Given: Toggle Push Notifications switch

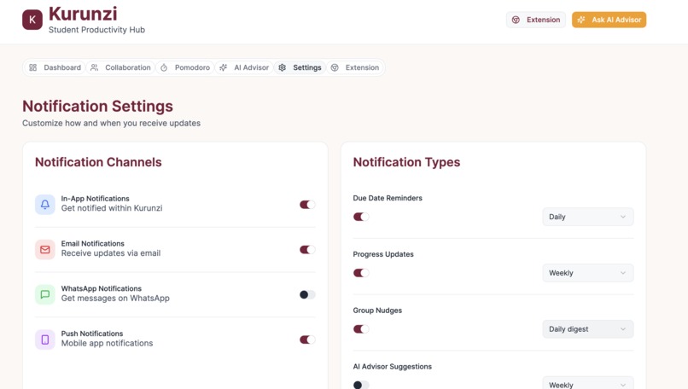Looking at the screenshot, I should click(307, 340).
